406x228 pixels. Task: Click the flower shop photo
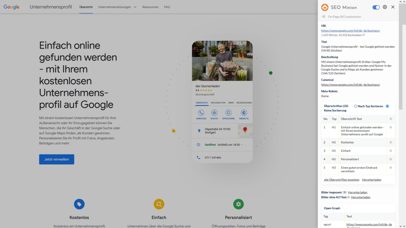[222, 61]
